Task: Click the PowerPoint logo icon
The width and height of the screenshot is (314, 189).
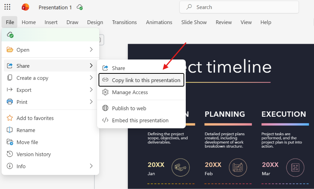Action: (x=26, y=7)
